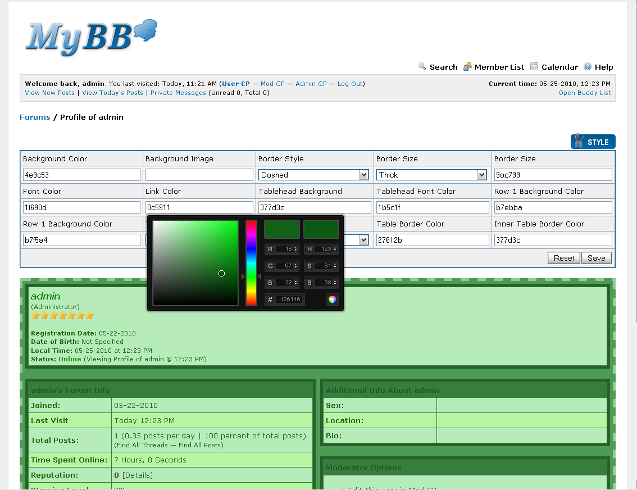Save the style settings

pyautogui.click(x=596, y=258)
